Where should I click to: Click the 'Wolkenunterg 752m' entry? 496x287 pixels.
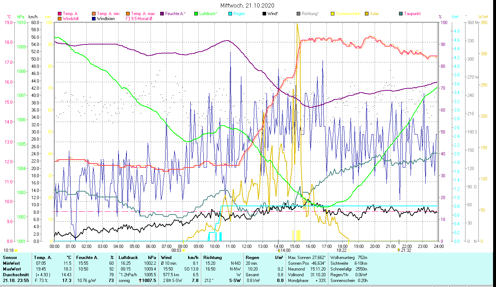pyautogui.click(x=348, y=258)
